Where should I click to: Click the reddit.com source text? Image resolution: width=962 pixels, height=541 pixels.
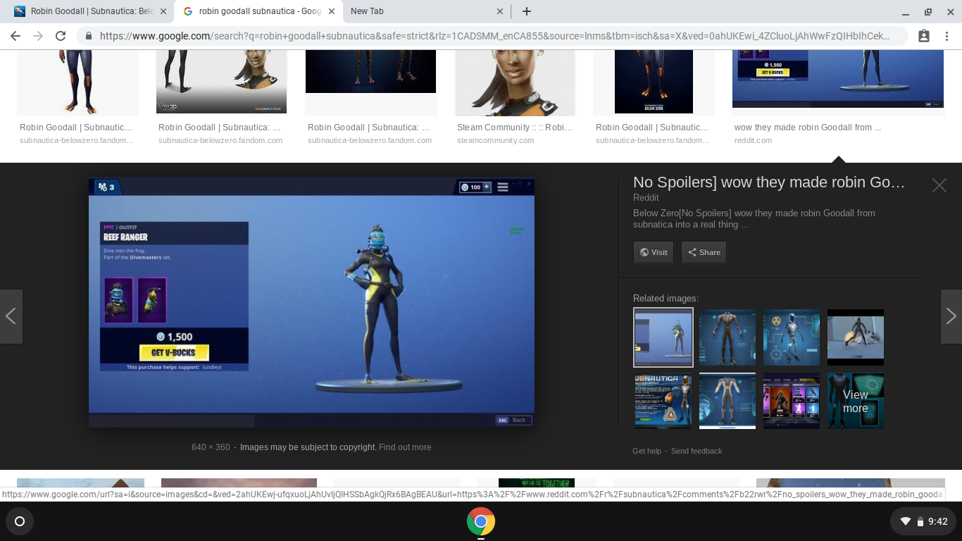(753, 140)
